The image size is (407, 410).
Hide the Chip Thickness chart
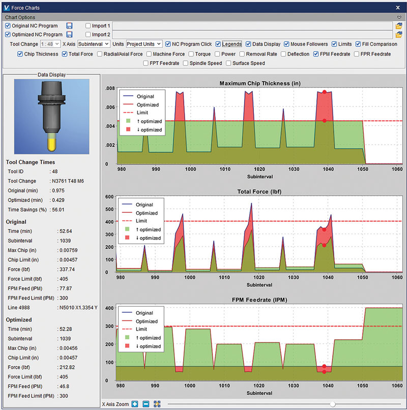pos(20,54)
